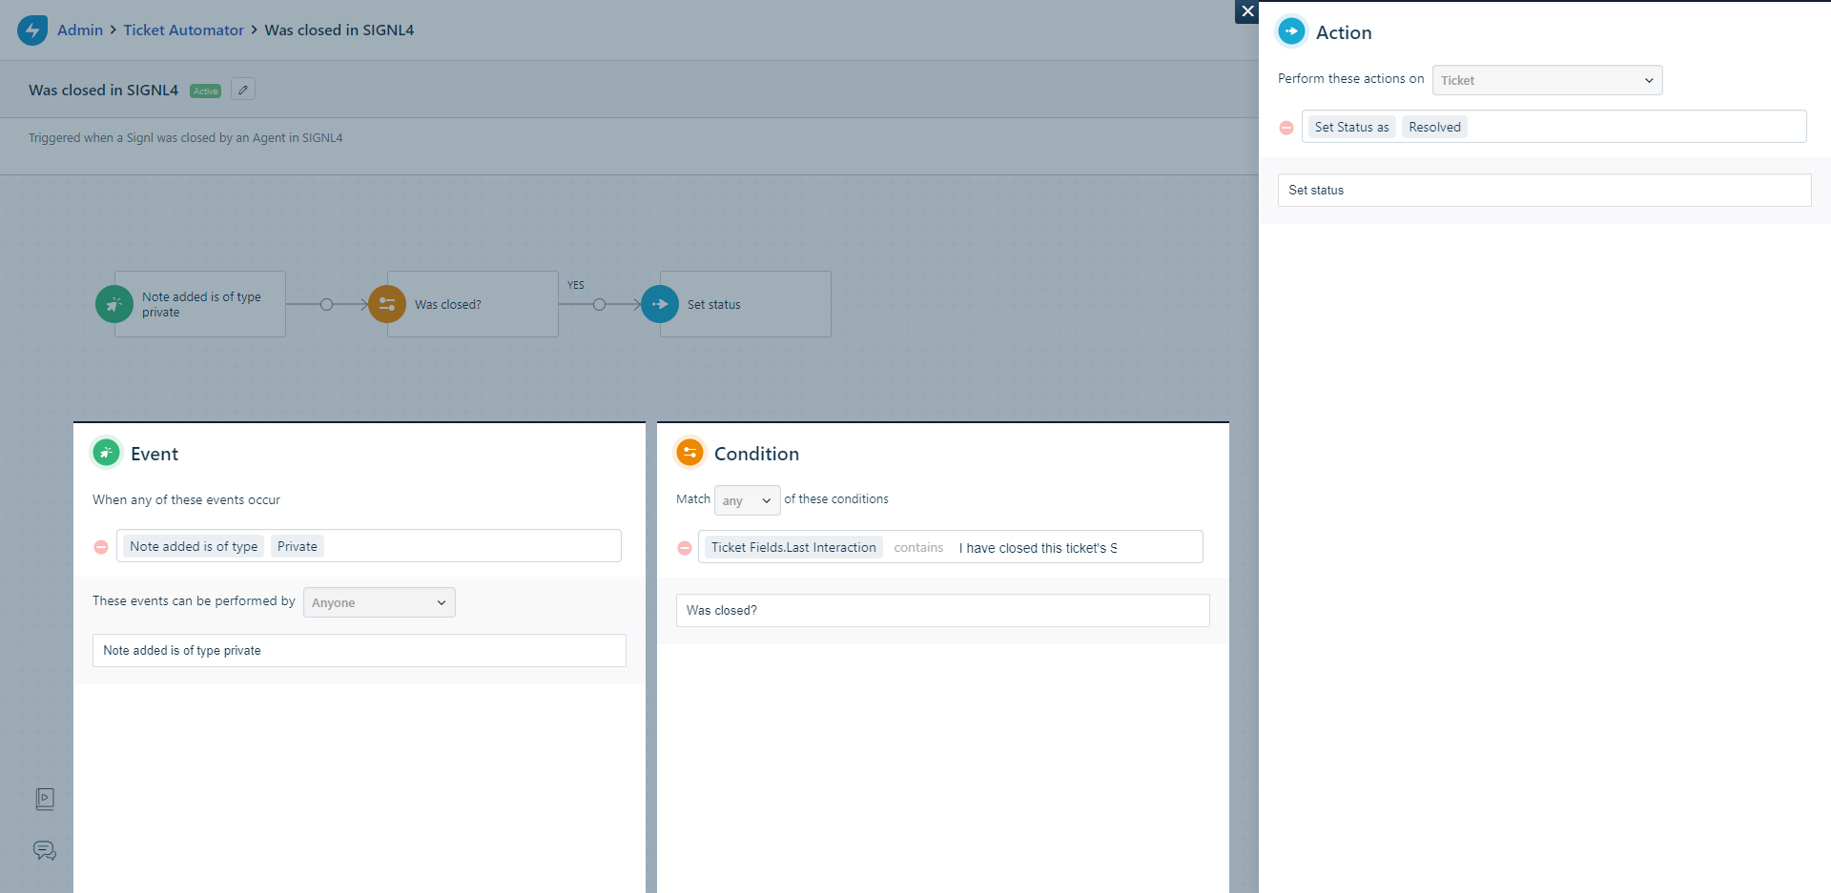Remove the Set Status as Resolved action

pos(1286,128)
